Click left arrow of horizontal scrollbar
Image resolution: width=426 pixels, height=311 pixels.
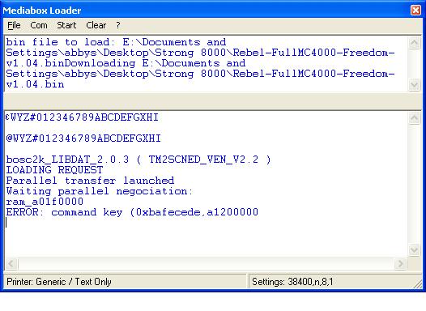[11, 263]
